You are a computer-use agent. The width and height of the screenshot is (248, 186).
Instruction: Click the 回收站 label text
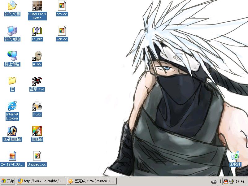235,164
